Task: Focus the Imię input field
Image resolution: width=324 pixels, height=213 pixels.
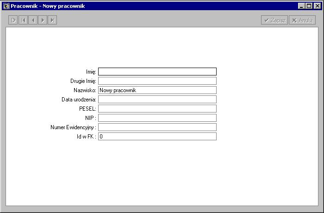Action: point(157,72)
